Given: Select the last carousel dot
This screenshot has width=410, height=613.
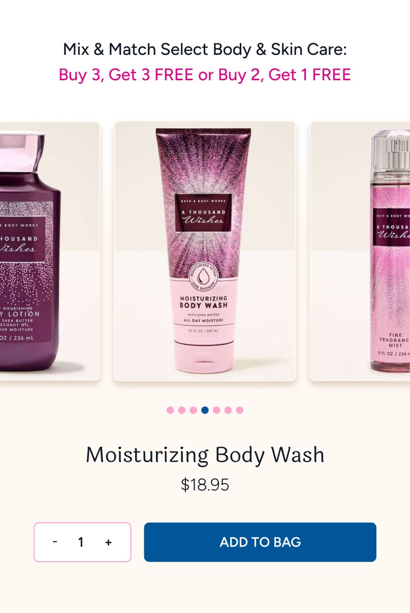Looking at the screenshot, I should click(240, 410).
